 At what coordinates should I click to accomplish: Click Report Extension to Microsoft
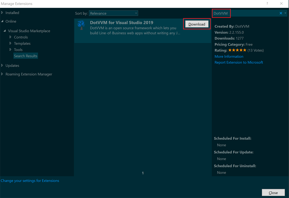(238, 62)
